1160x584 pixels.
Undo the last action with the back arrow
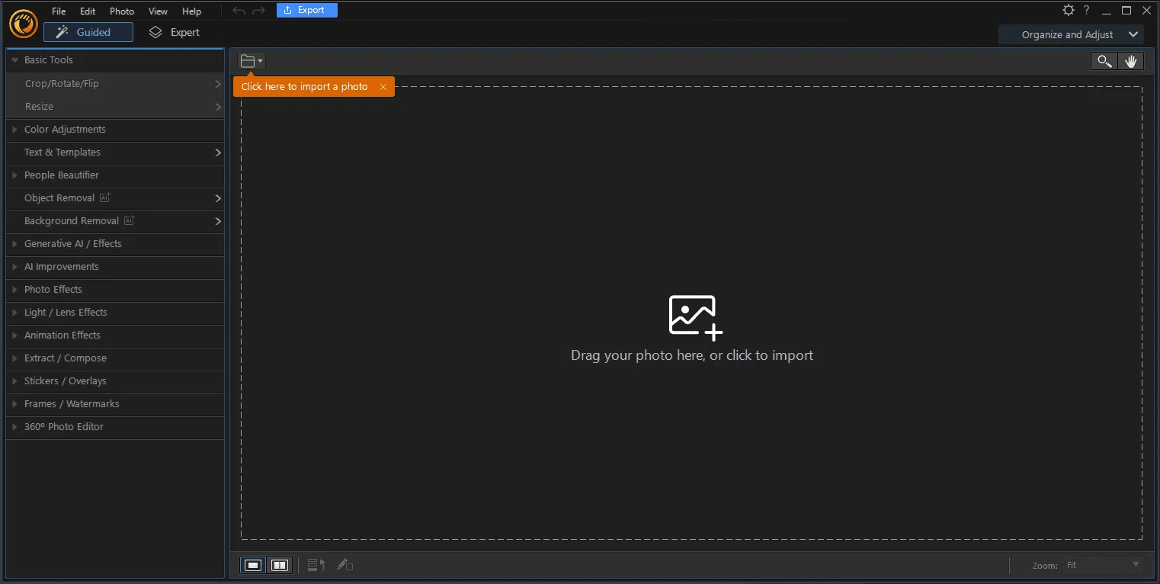click(239, 11)
